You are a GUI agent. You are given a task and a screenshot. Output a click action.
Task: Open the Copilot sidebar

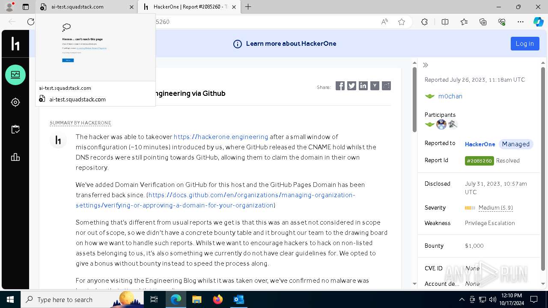tap(538, 22)
